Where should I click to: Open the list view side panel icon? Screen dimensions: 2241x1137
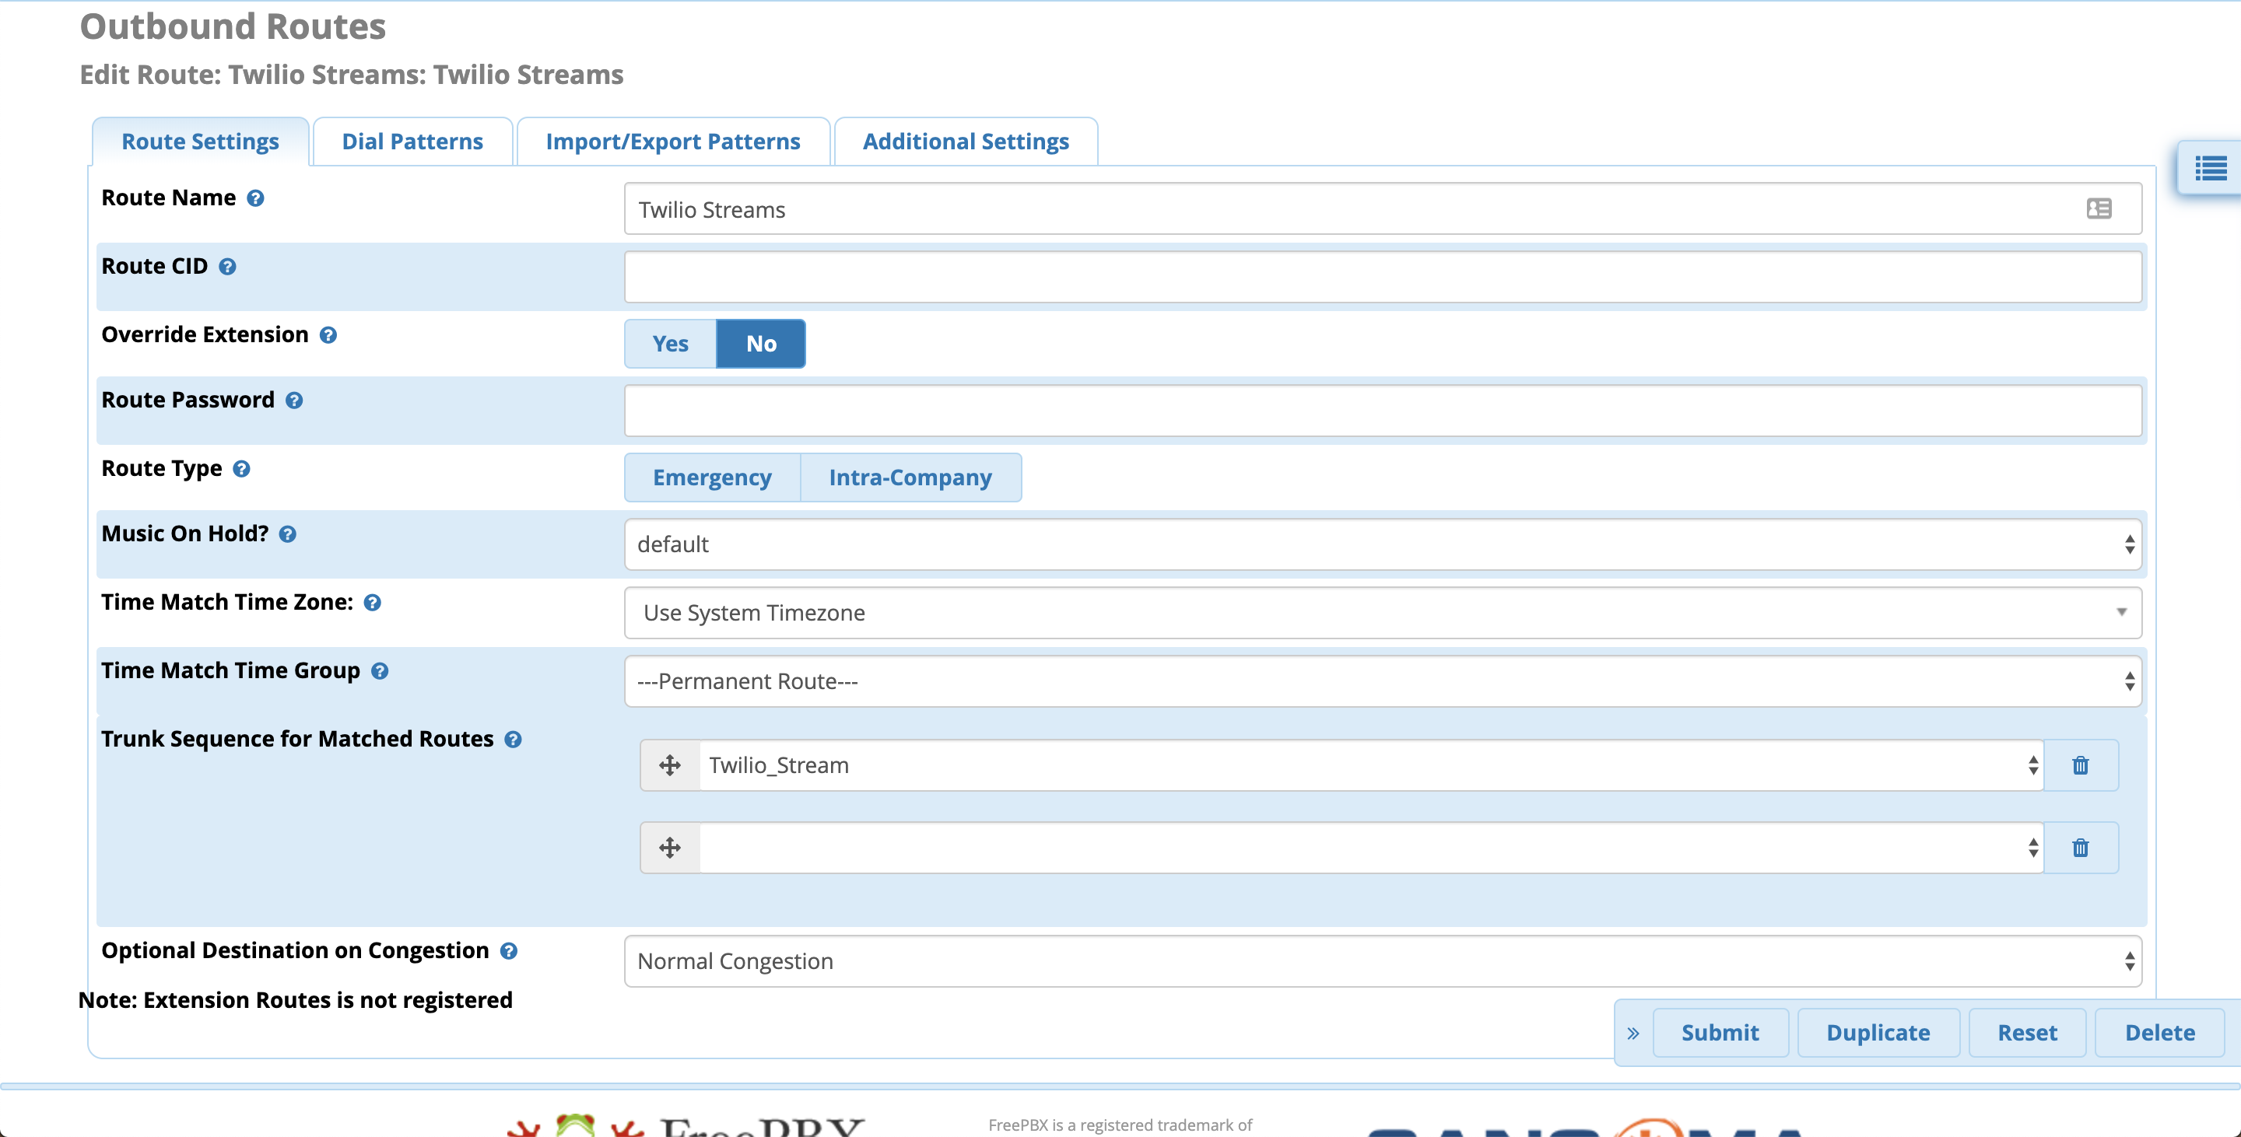[2210, 168]
